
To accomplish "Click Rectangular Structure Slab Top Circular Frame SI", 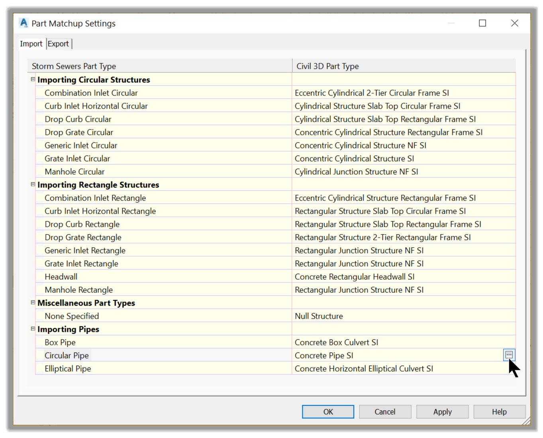I will coord(404,211).
